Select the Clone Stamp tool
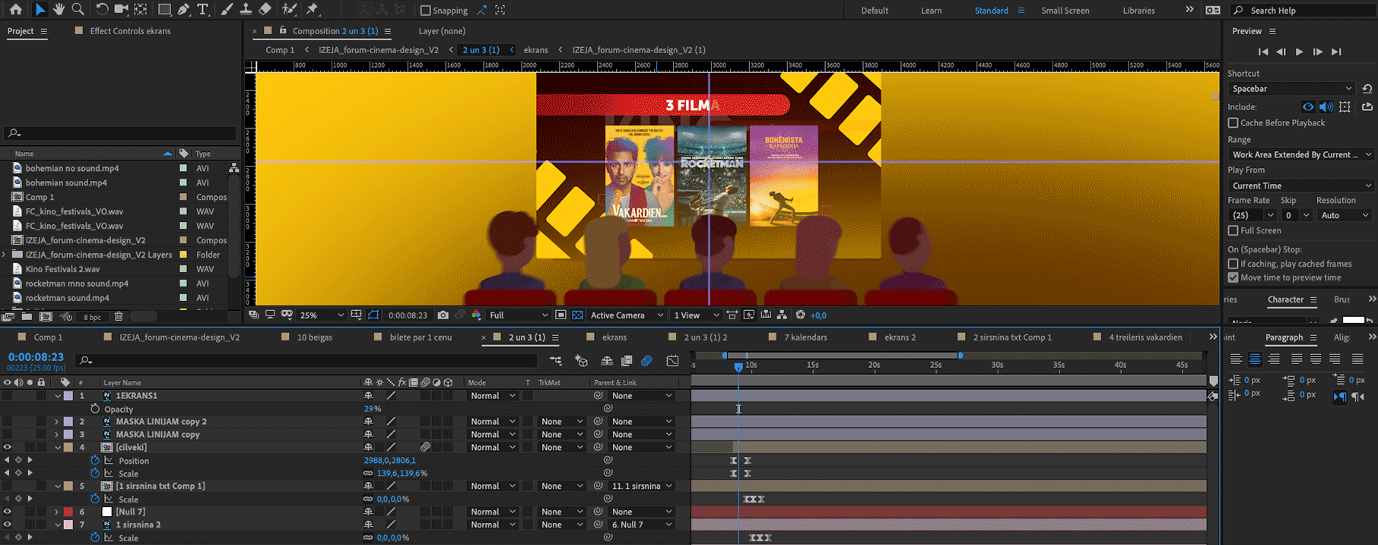 [x=246, y=10]
